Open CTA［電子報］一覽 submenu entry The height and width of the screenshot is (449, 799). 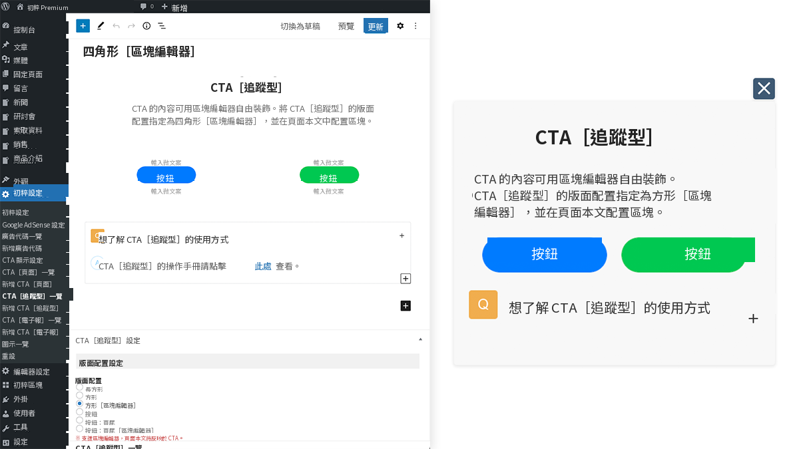tap(32, 320)
